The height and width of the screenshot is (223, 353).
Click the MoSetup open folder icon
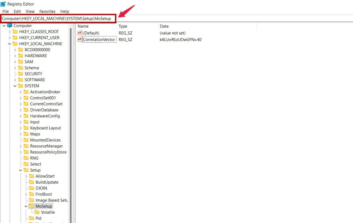tap(31, 206)
